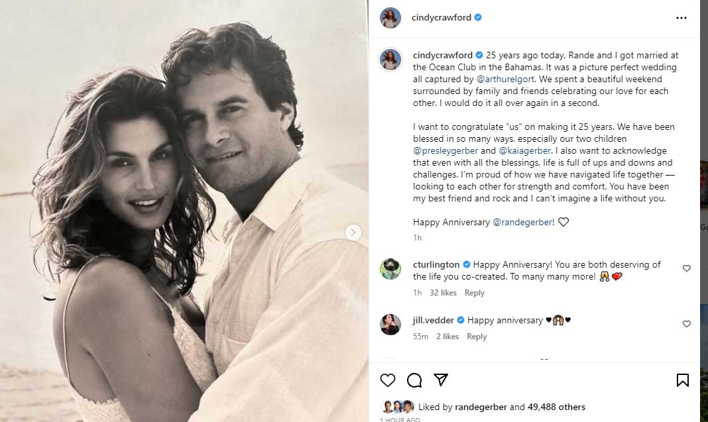Like cturlington's comment
Image resolution: width=708 pixels, height=422 pixels.
[x=687, y=268]
